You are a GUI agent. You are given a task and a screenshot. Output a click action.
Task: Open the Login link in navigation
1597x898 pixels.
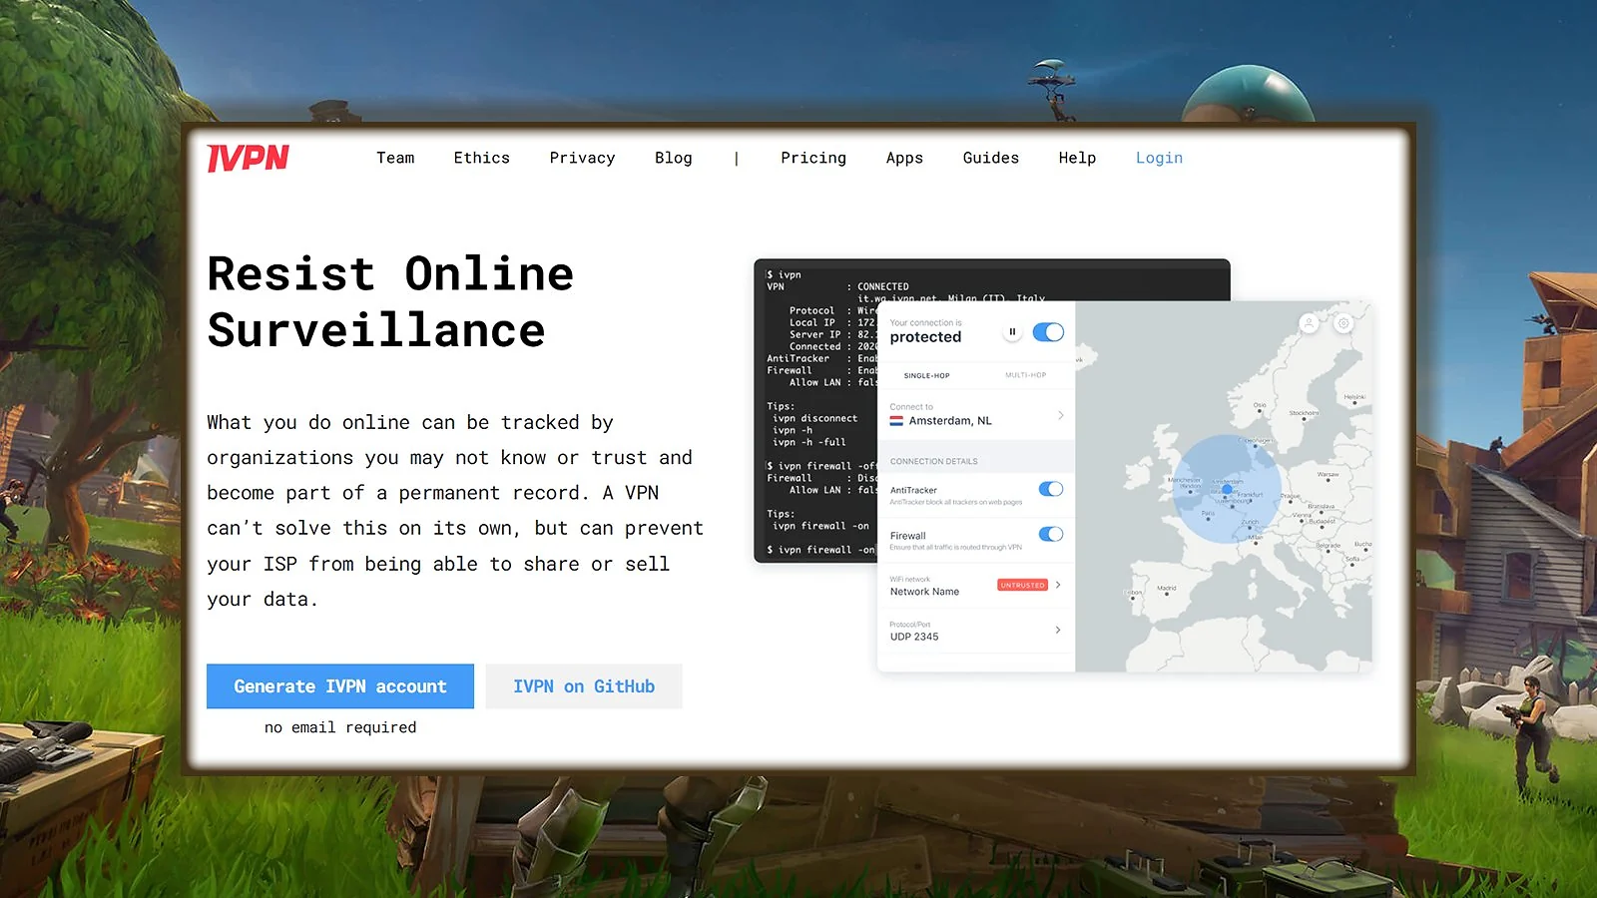click(1159, 158)
